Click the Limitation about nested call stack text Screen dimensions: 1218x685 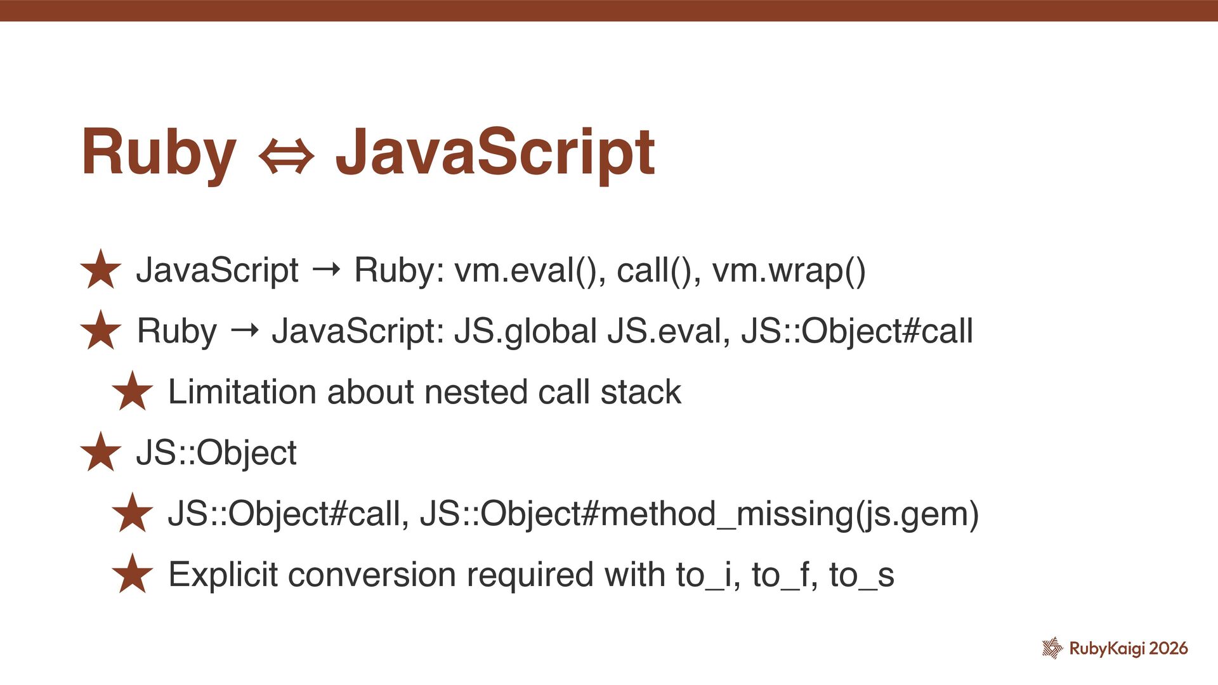[x=424, y=391]
